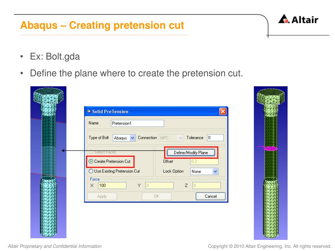Click the Apply button
Viewport: 335px width, 251px height.
click(x=102, y=196)
